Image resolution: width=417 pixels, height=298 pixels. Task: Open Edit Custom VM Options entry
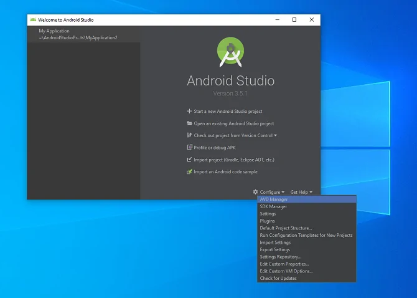tap(286, 271)
